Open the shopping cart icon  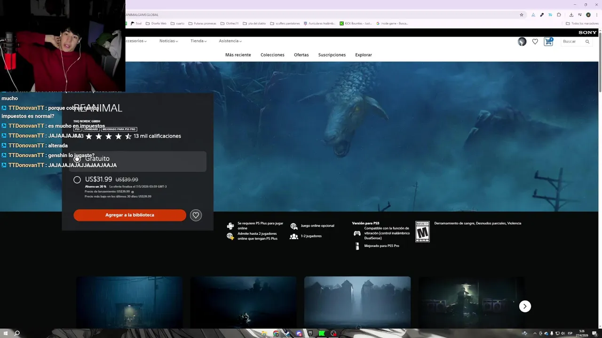(548, 42)
